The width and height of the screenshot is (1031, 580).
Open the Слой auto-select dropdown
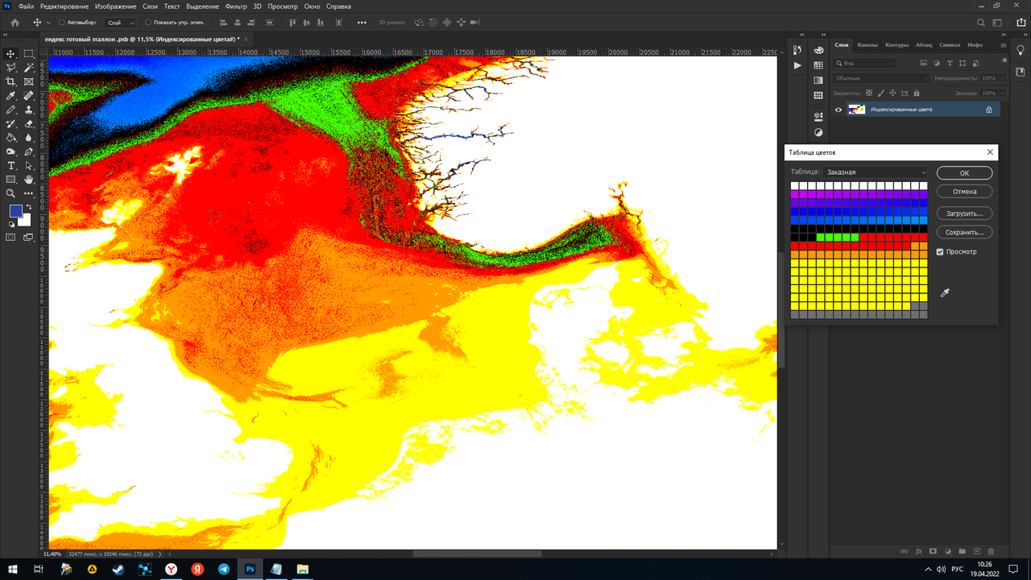121,23
